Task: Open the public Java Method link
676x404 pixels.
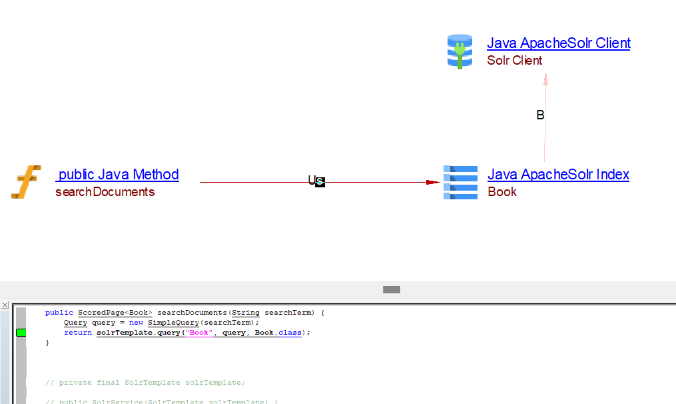Action: tap(117, 175)
